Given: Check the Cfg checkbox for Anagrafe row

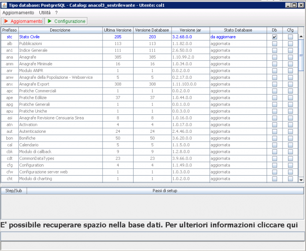Looking at the screenshot, I should pos(291,57).
